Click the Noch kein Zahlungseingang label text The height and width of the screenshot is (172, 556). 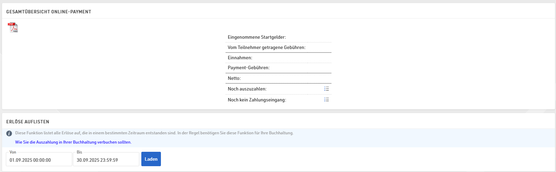(257, 100)
